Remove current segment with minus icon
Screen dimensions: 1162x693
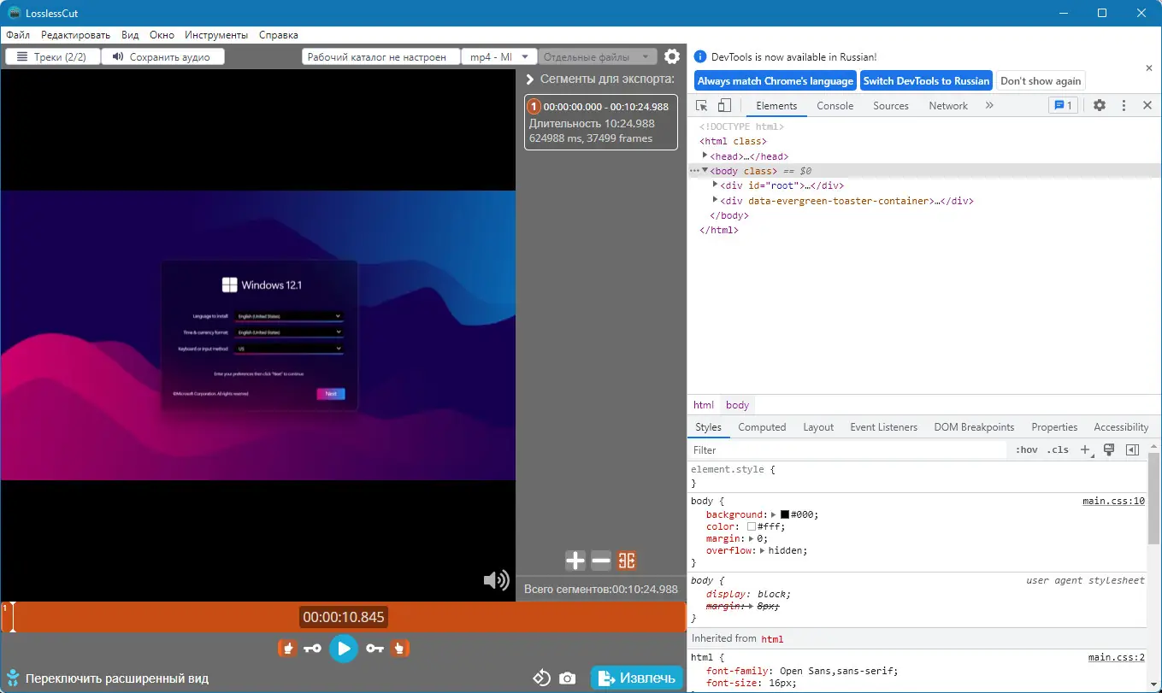point(601,561)
